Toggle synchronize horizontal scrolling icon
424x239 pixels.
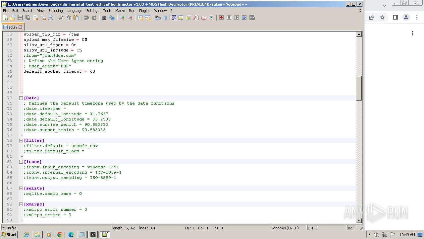[148, 18]
